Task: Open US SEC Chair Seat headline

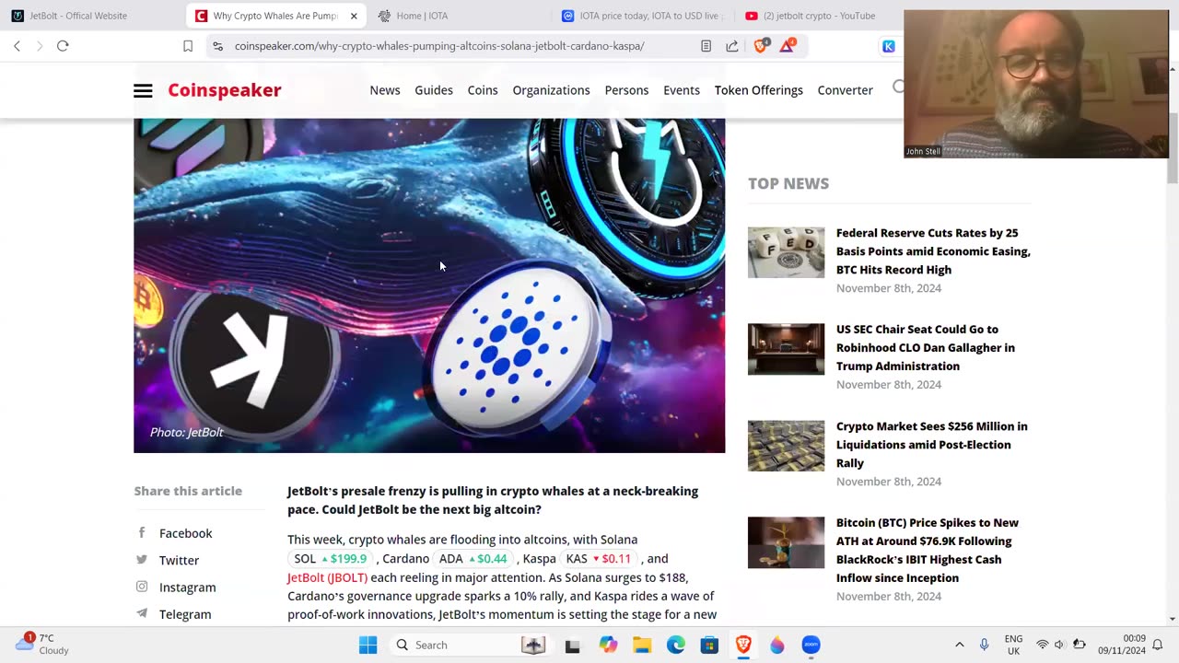Action: point(926,347)
